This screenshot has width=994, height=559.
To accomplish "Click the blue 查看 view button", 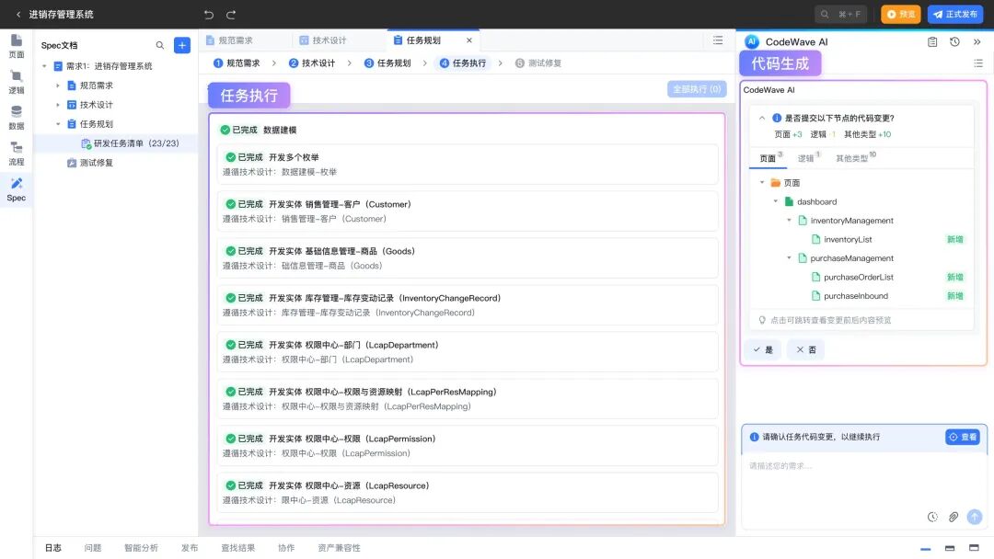I will point(963,437).
